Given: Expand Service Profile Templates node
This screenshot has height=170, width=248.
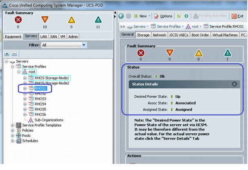Looking at the screenshot, I should [x=13, y=125].
